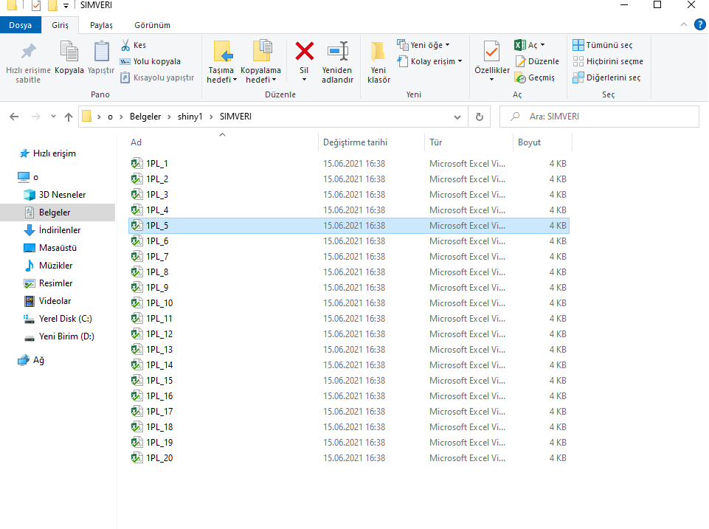Open the Sil dropdown arrow
The image size is (709, 529).
pos(304,80)
